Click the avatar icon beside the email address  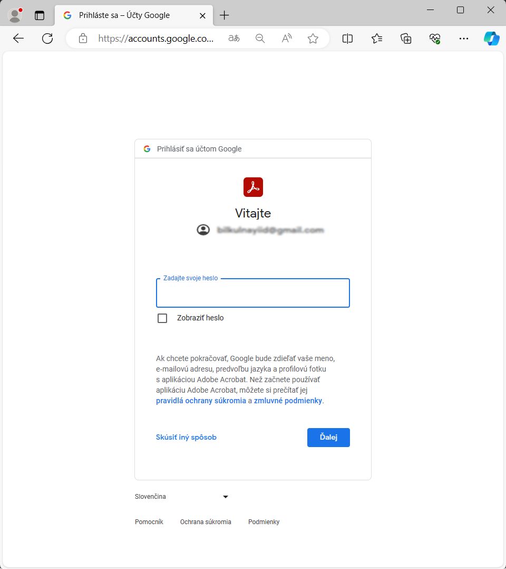pyautogui.click(x=203, y=230)
